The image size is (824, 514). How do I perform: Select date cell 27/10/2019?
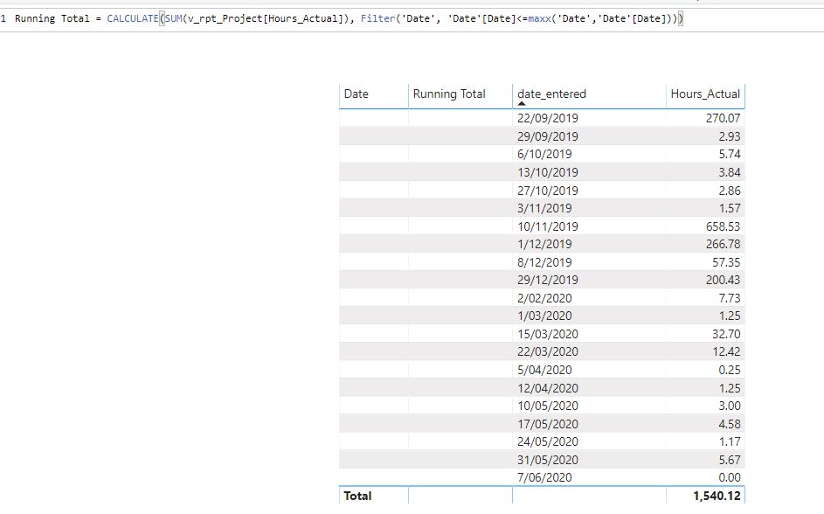547,191
